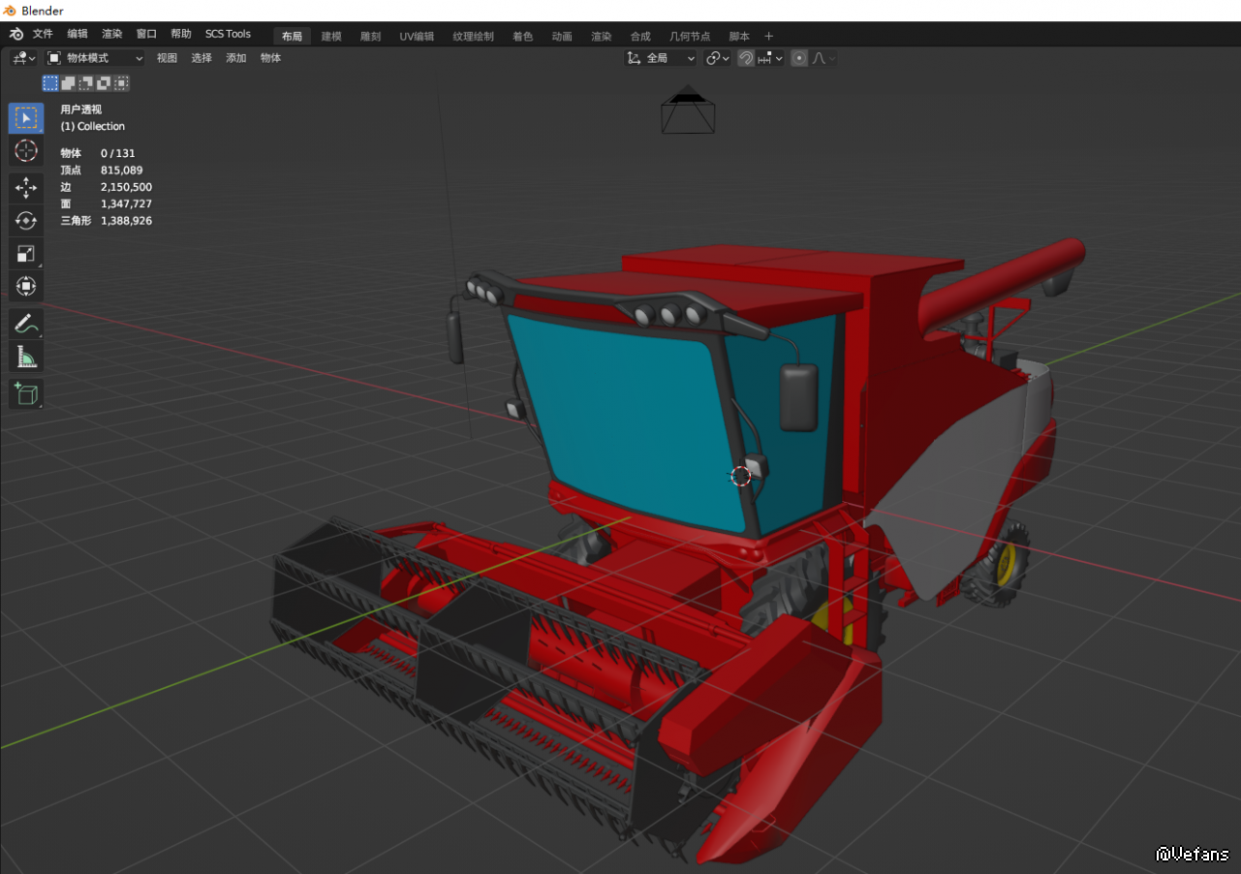This screenshot has height=874, width=1241.
Task: Toggle the snapping magnet button
Action: (x=746, y=58)
